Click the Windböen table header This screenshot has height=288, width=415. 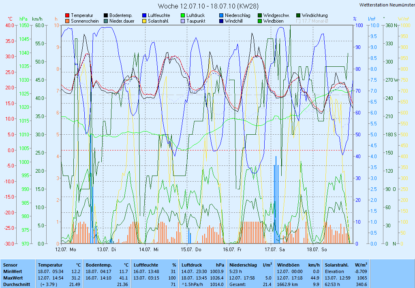288,265
